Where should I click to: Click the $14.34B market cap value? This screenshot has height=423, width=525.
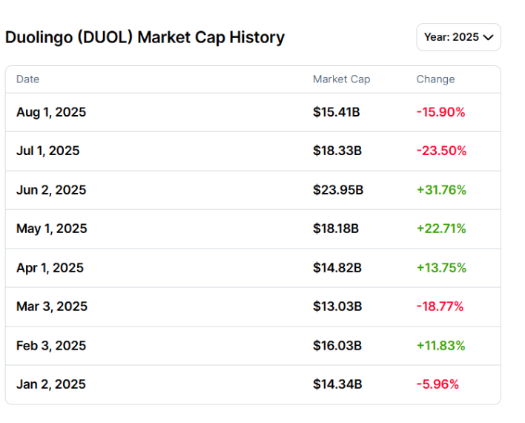click(337, 384)
